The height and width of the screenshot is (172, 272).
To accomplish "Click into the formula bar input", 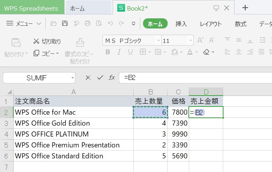I will click(x=195, y=78).
